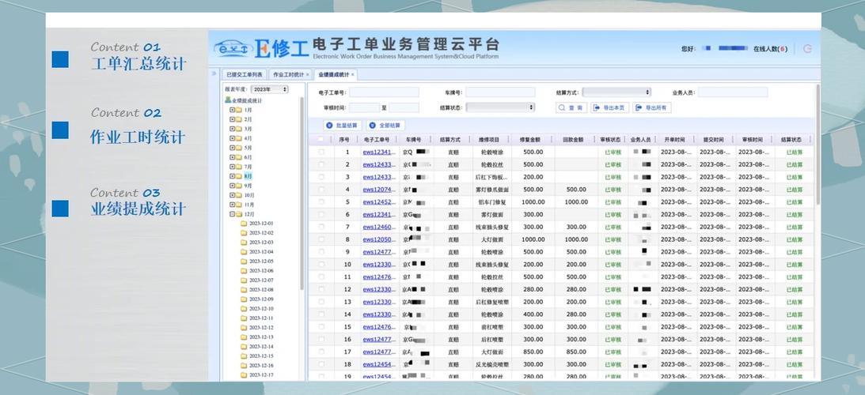Click the table's vertical scrollbar
Image resolution: width=865 pixels, height=395 pixels.
coord(818,145)
